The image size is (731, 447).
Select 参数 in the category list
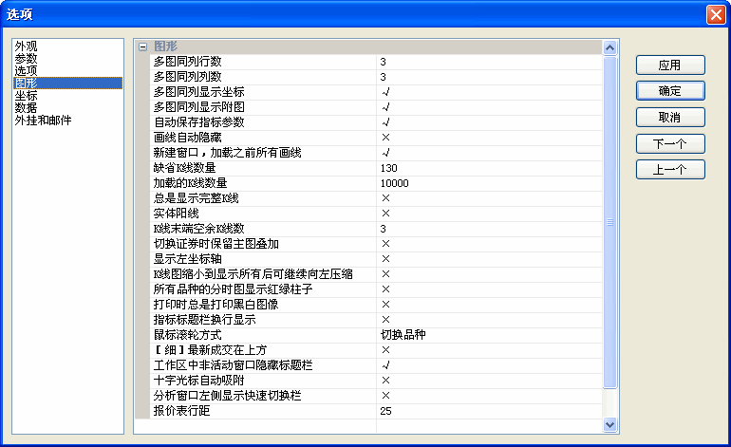tap(27, 58)
